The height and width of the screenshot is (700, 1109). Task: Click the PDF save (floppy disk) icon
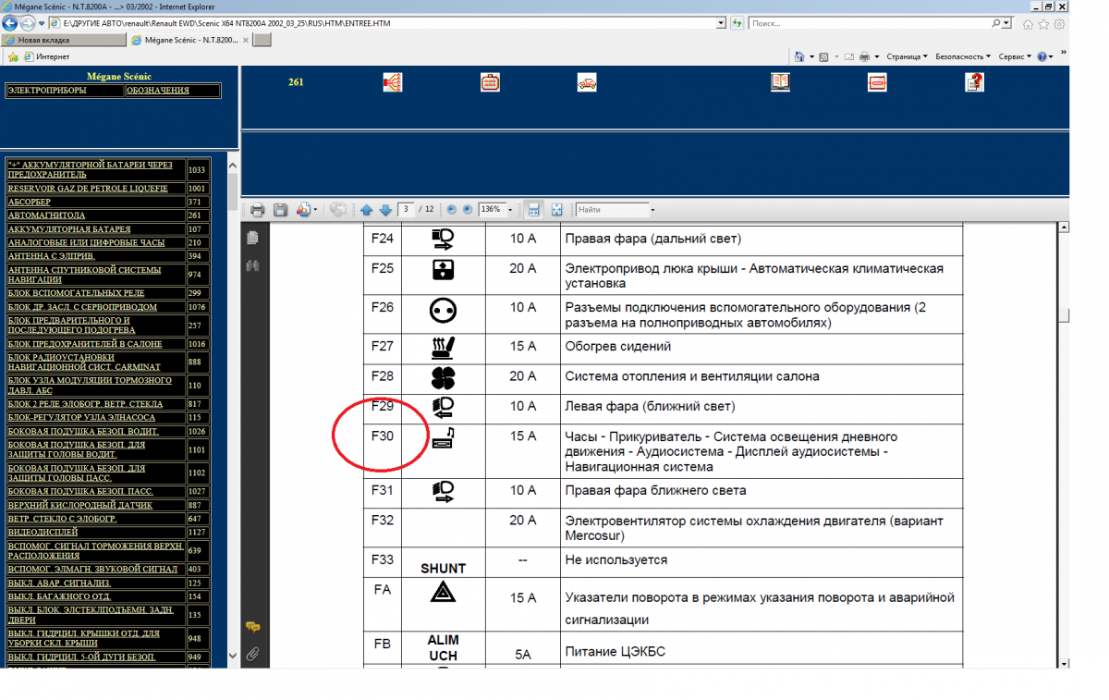[280, 210]
